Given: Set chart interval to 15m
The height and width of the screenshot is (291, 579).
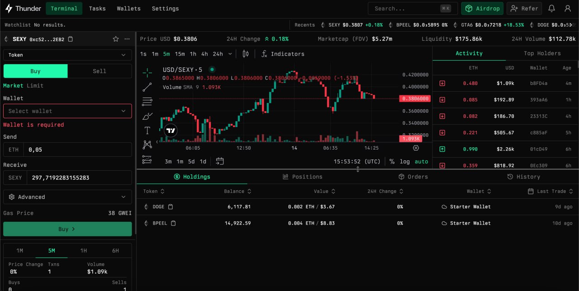Looking at the screenshot, I should click(x=180, y=54).
